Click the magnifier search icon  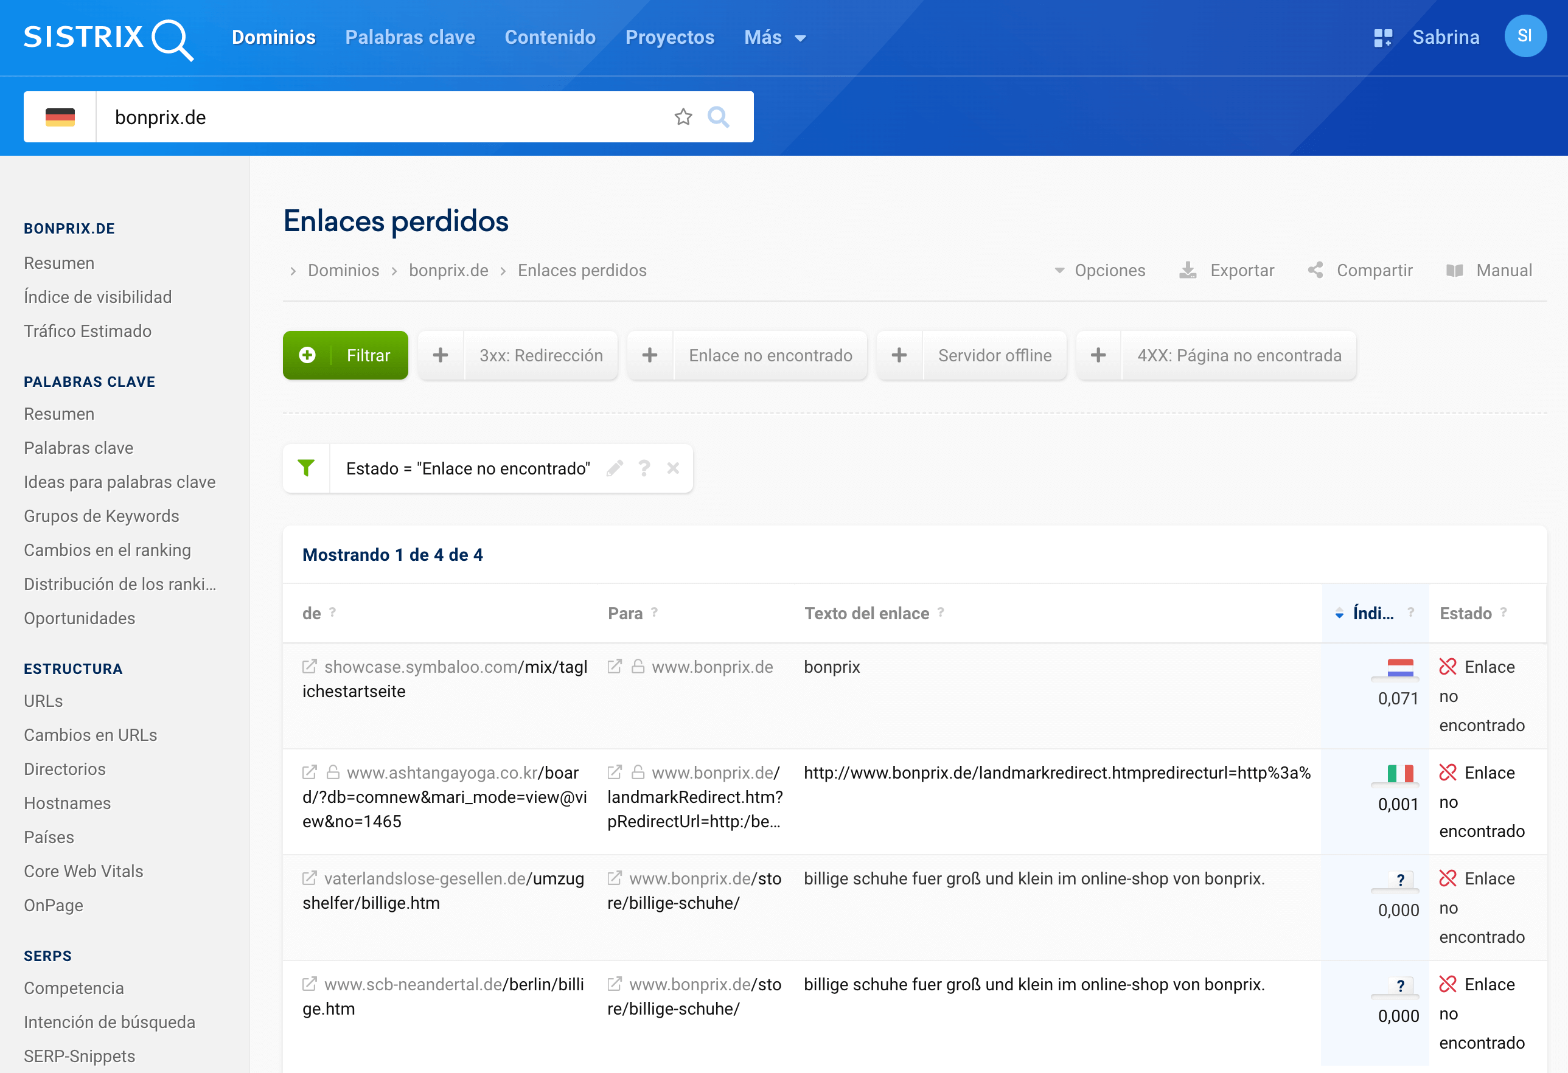coord(718,117)
